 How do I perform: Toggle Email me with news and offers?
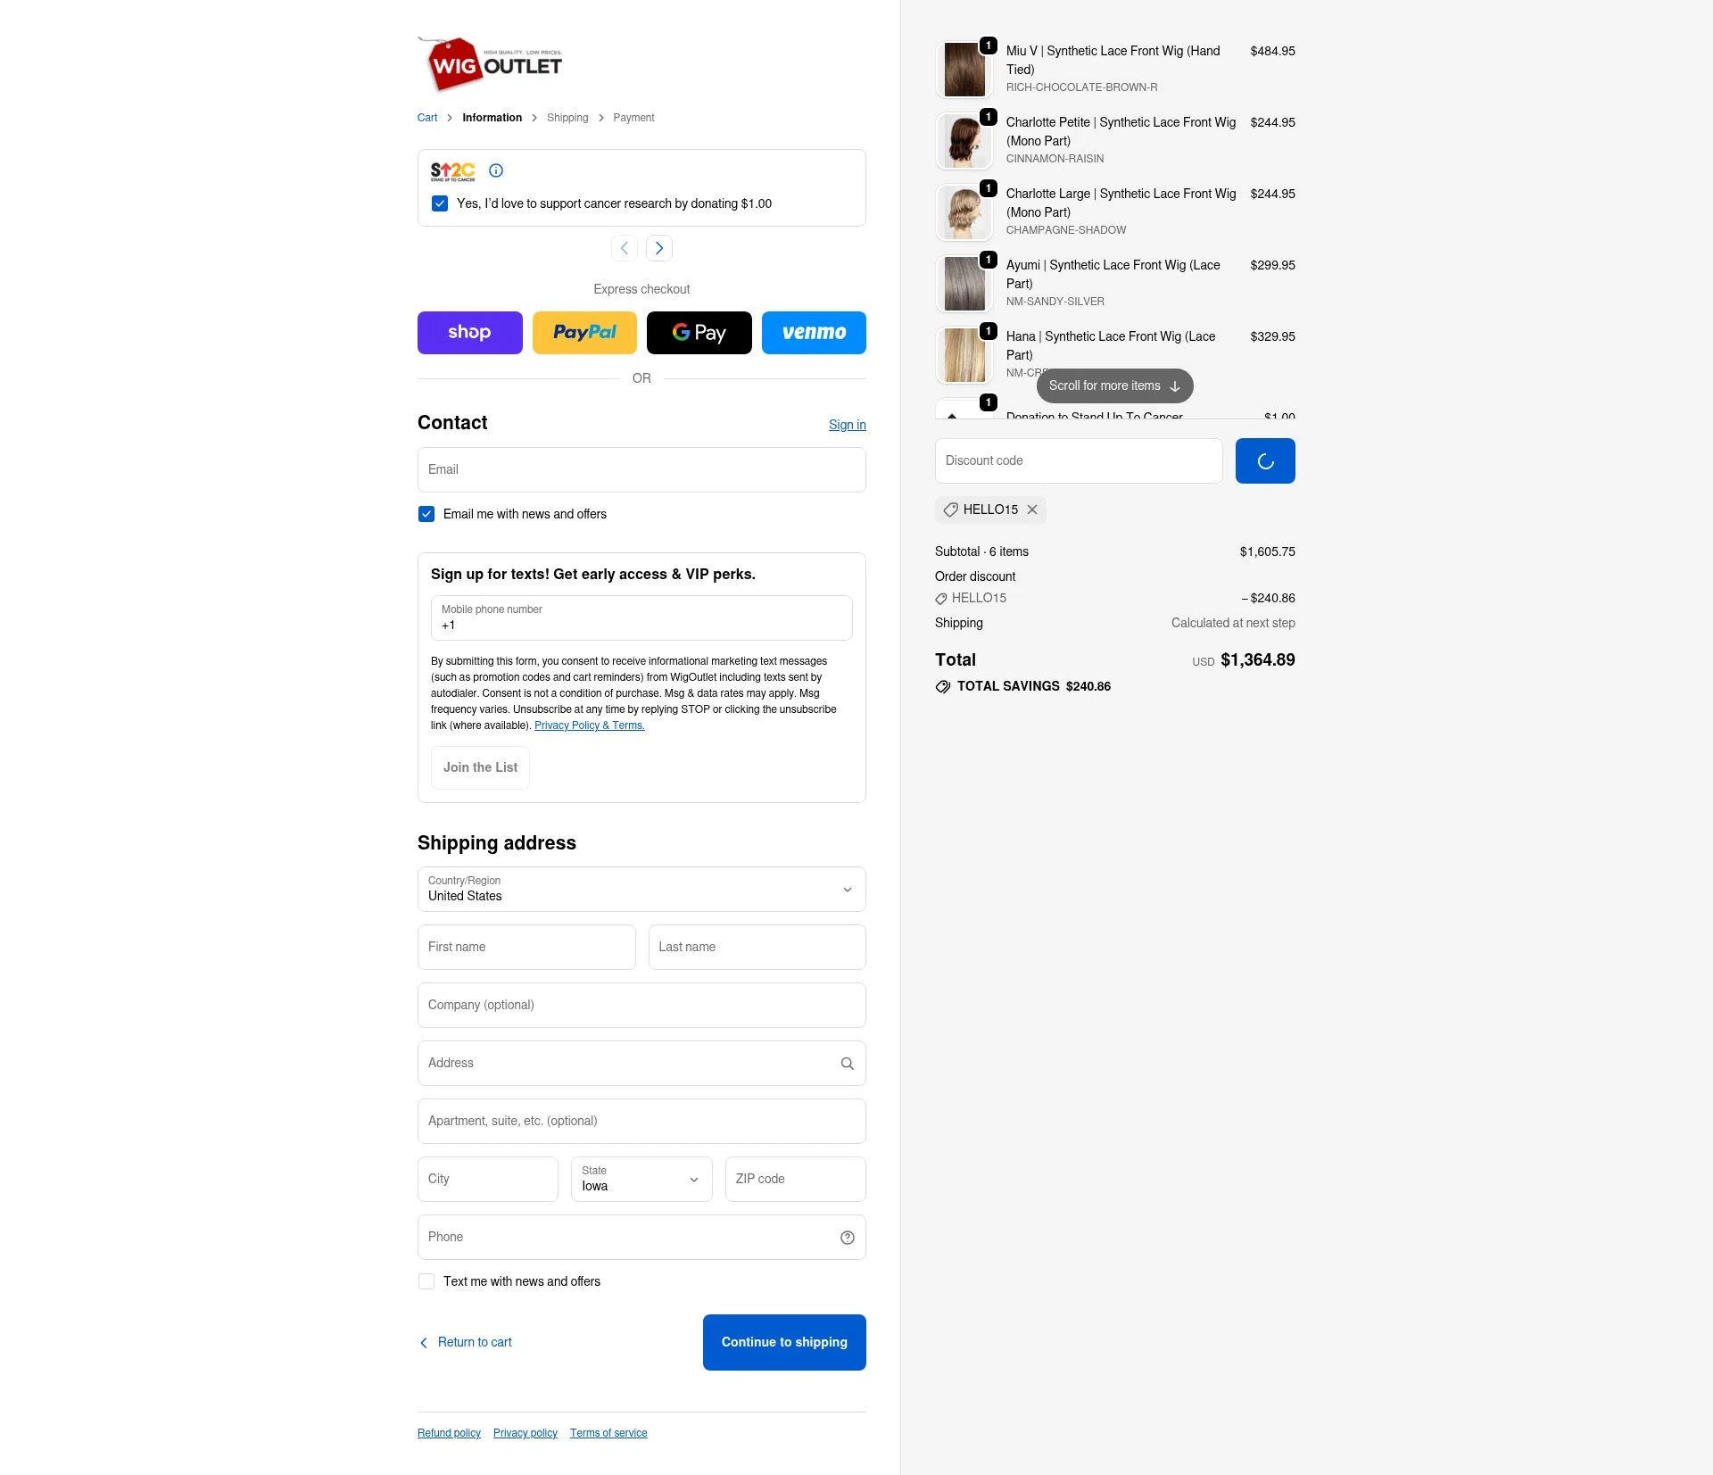(426, 514)
